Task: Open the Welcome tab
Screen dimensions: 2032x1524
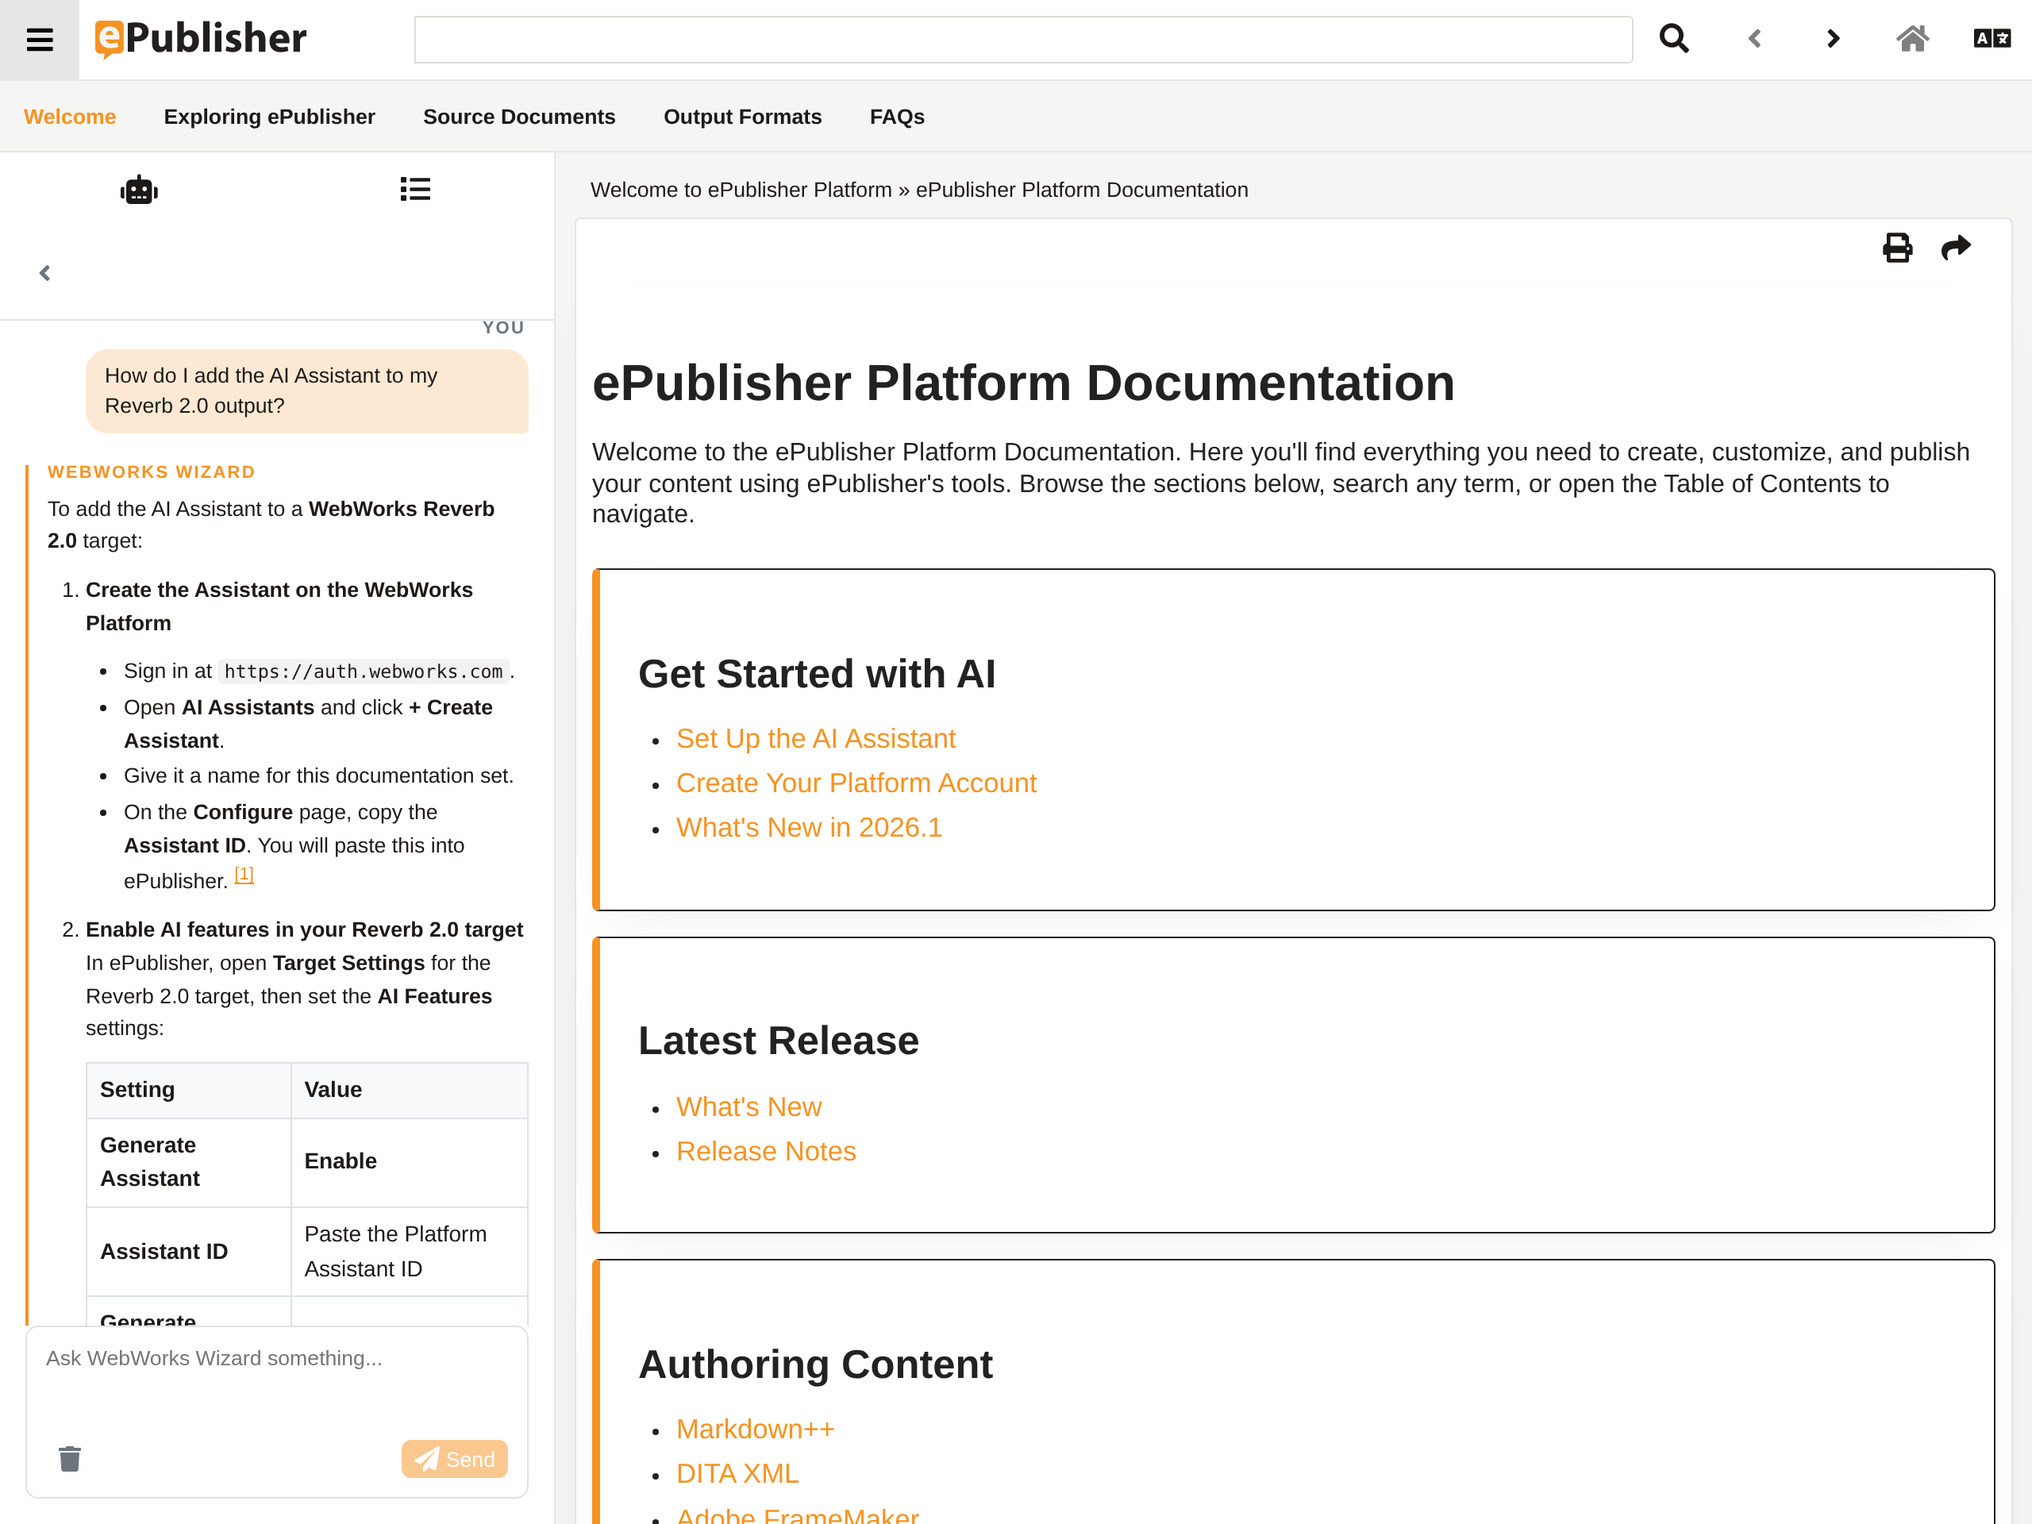Action: click(70, 117)
